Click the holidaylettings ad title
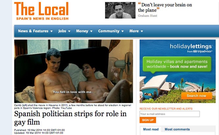The image size is (219, 135). coord(191,46)
